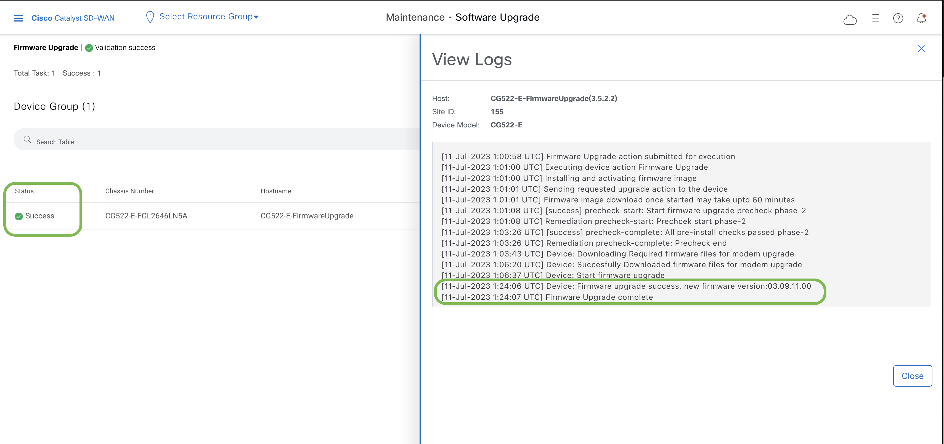This screenshot has width=944, height=444.
Task: Open the task list icon in the header
Action: point(875,18)
